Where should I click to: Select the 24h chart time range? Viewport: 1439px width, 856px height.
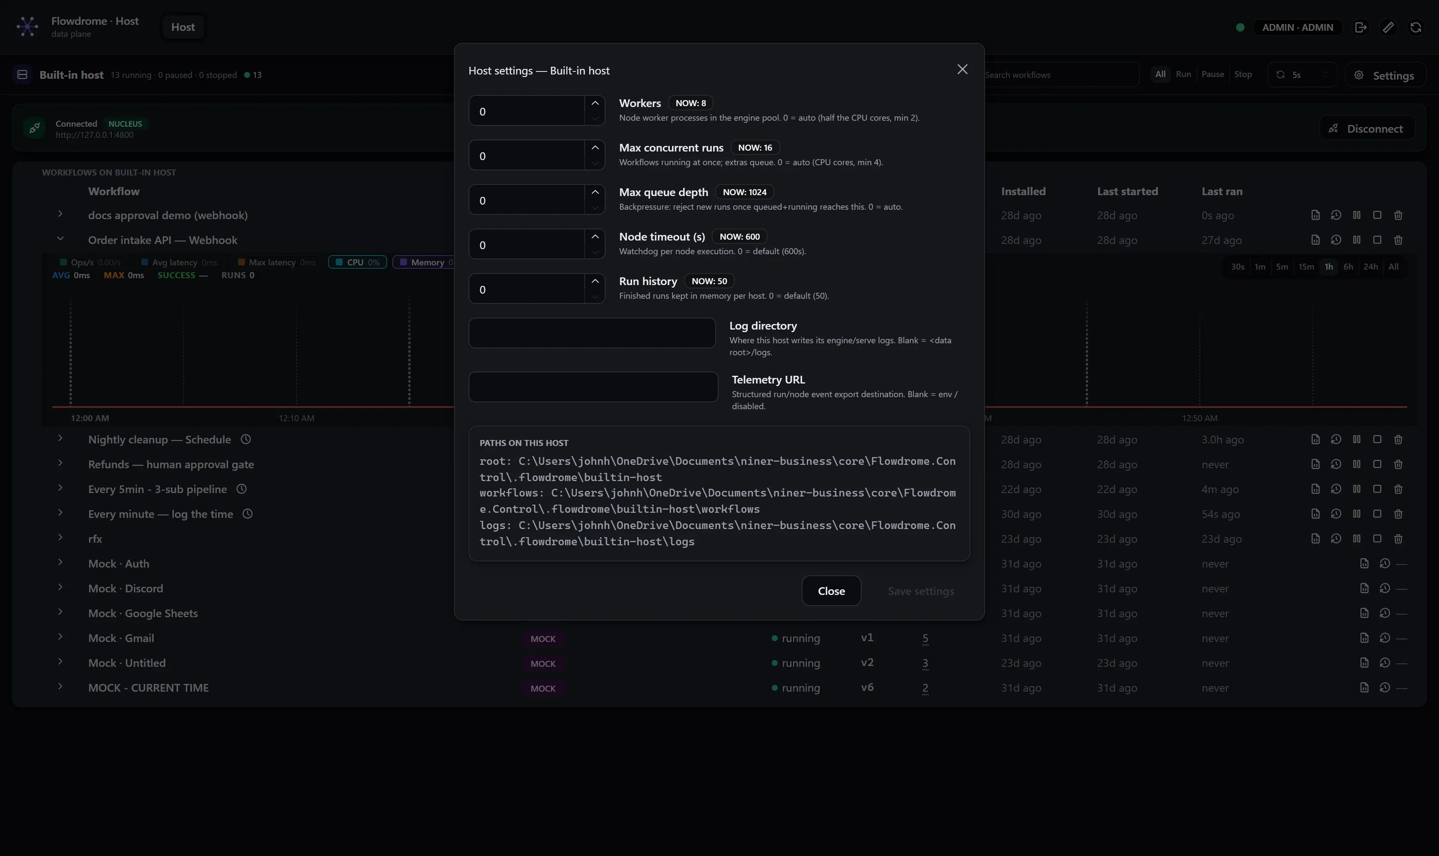pyautogui.click(x=1370, y=267)
